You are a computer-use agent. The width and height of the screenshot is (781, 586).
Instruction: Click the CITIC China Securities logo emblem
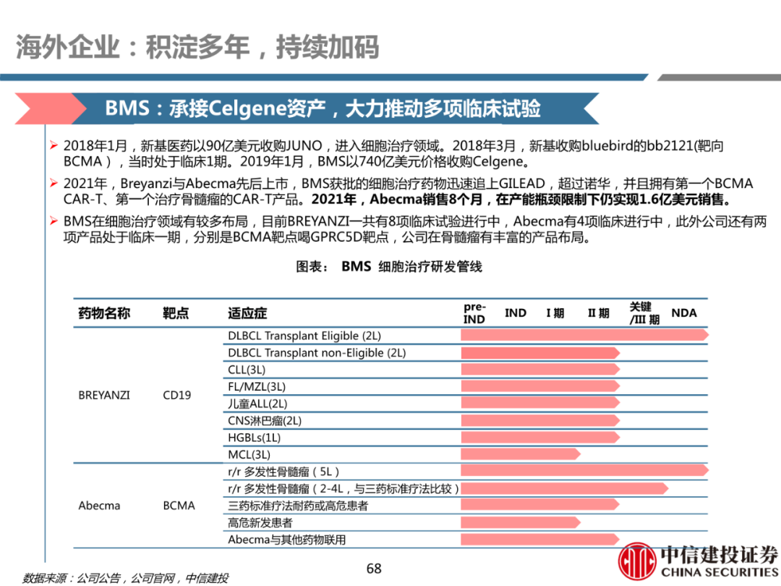point(637,562)
